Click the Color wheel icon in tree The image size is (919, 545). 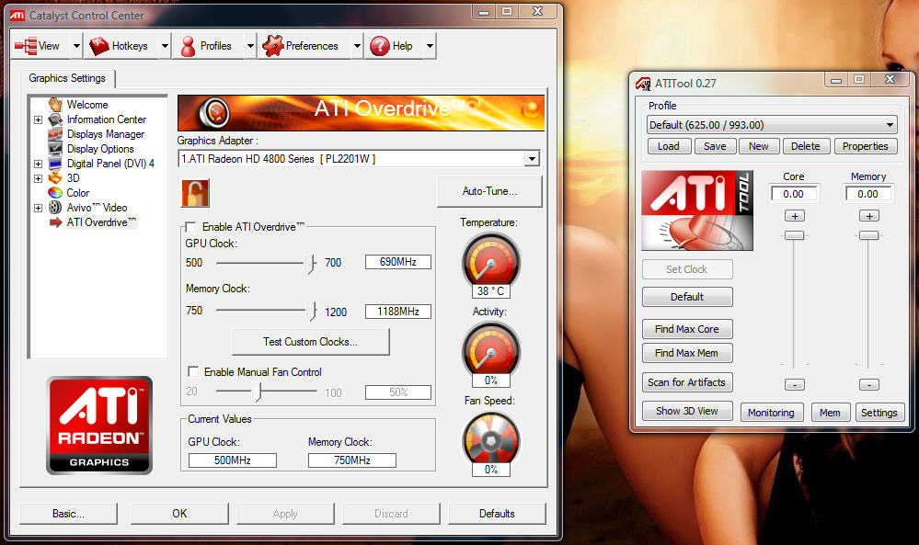pos(55,193)
